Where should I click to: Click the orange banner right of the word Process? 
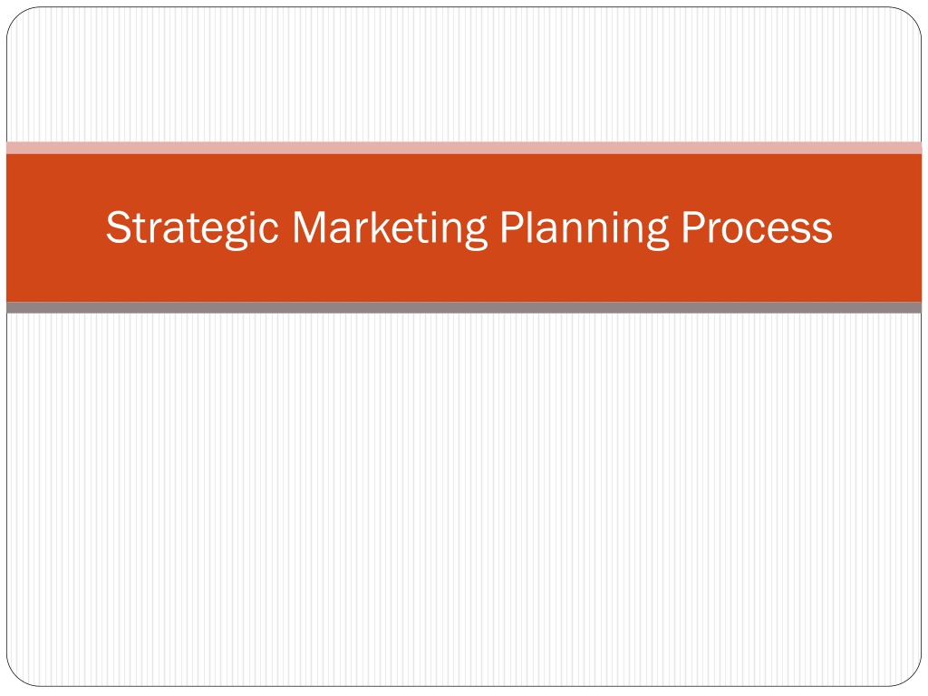point(877,227)
